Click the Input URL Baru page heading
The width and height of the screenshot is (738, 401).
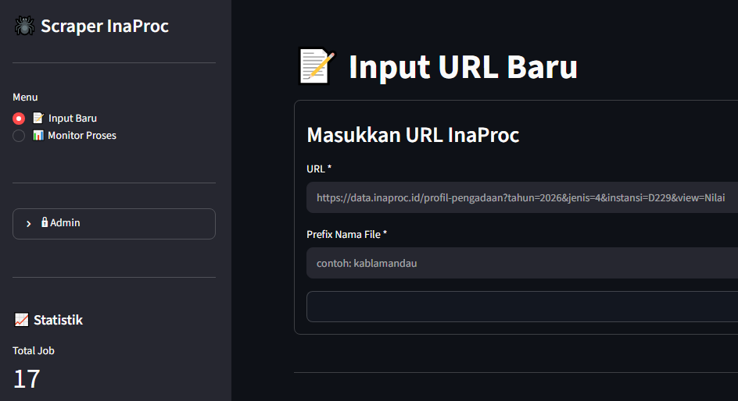463,66
